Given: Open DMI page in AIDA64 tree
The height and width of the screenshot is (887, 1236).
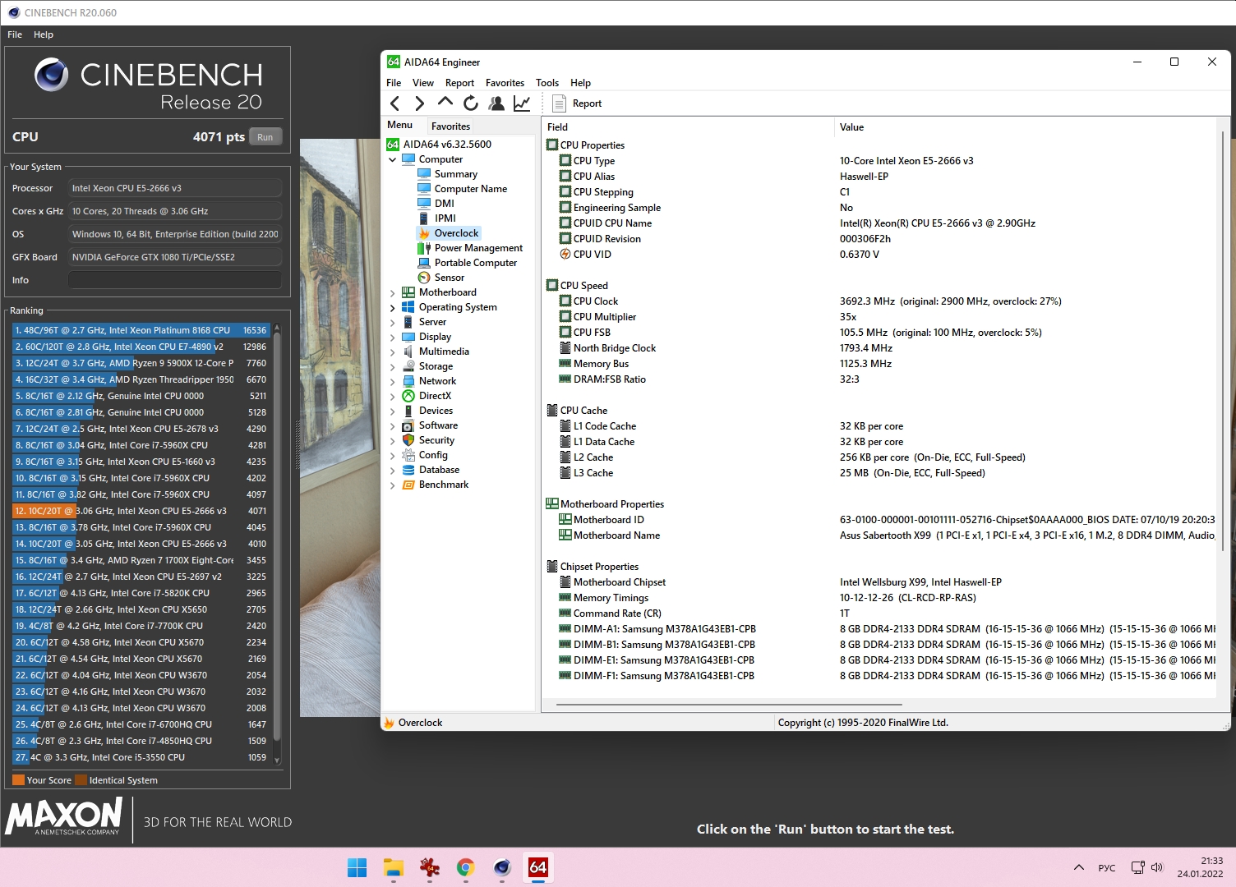Looking at the screenshot, I should (444, 204).
